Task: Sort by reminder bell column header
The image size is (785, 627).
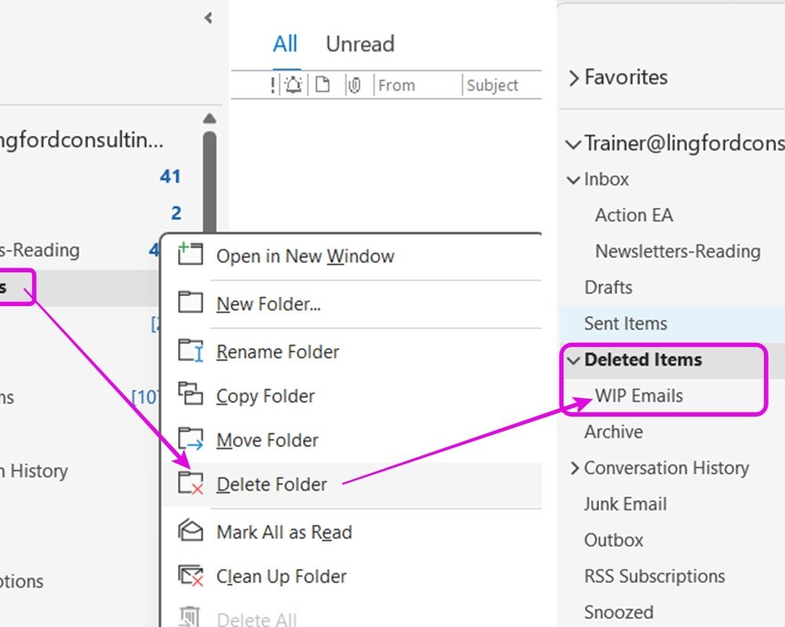Action: click(294, 86)
